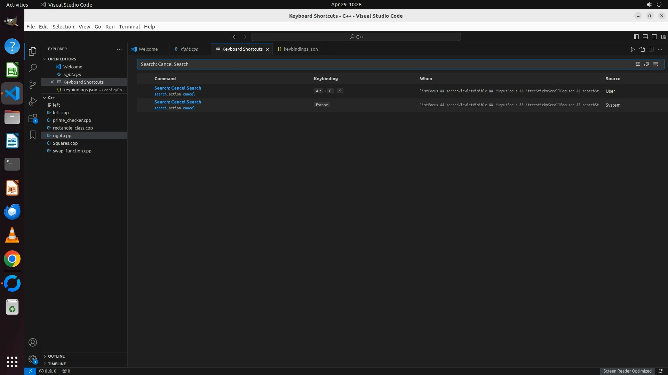The height and width of the screenshot is (375, 668).
Task: Open the Terminal menu
Action: coord(129,27)
